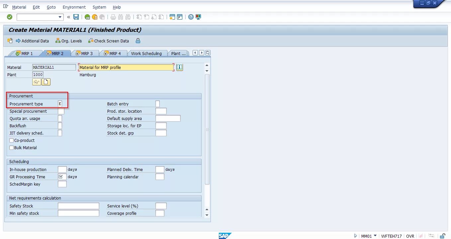Screen dimensions: 451x239
Task: Click the Create New Session icon
Action: click(172, 17)
